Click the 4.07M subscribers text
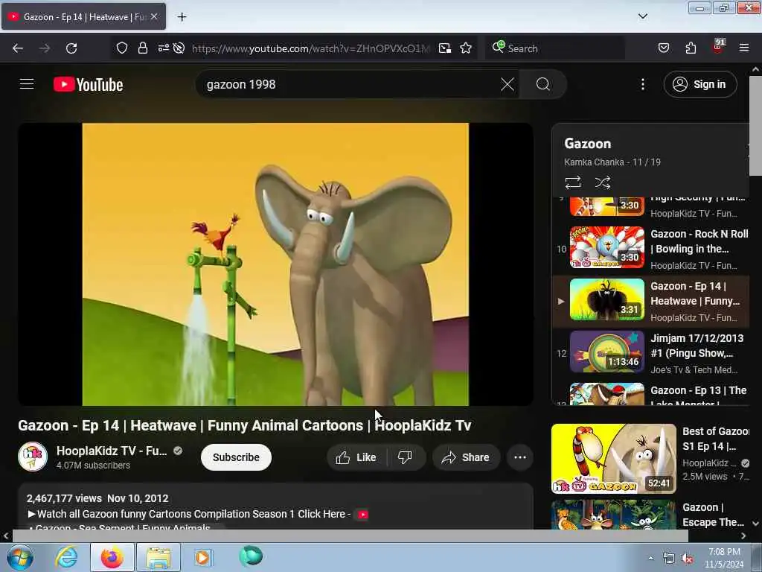 click(x=93, y=465)
